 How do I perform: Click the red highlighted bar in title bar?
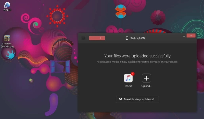pos(97,38)
